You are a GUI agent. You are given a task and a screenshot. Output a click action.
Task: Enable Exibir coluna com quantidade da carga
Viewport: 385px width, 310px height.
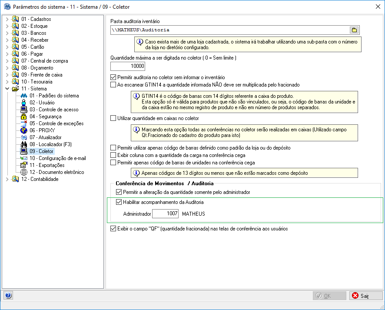[x=113, y=155]
